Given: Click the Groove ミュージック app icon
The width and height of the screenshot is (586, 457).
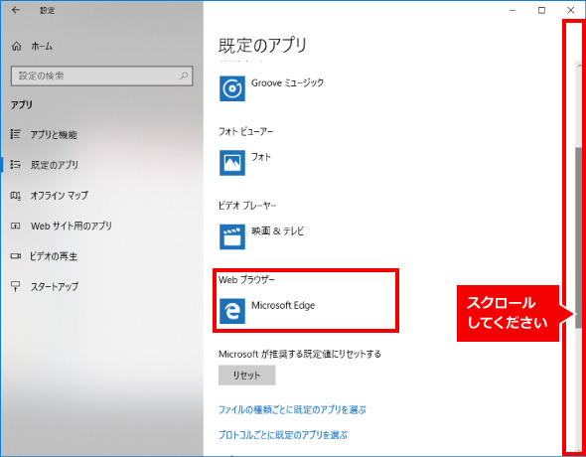Looking at the screenshot, I should point(232,88).
